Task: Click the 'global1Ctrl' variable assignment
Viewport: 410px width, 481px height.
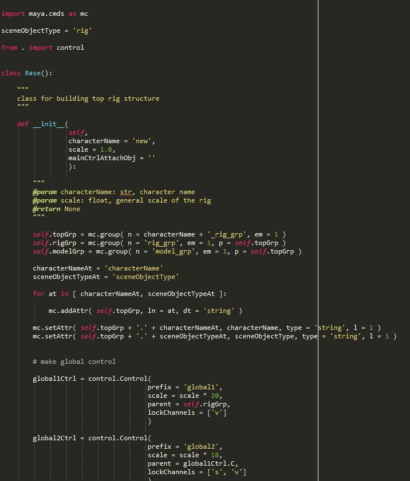Action: pyautogui.click(x=54, y=379)
